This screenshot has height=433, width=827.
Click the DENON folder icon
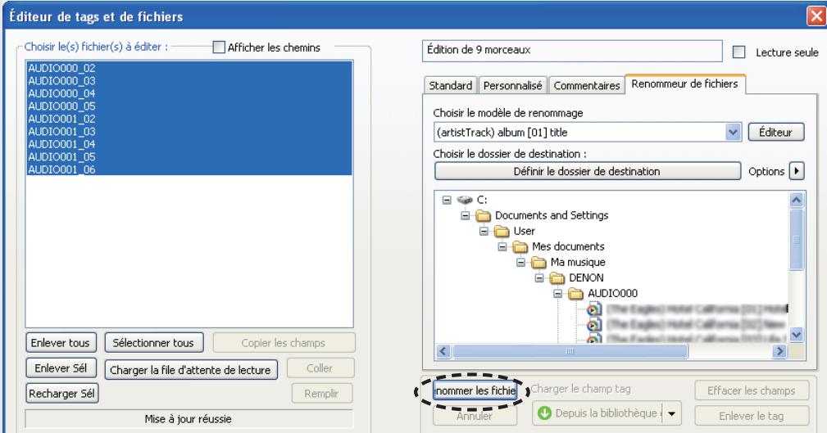(557, 277)
